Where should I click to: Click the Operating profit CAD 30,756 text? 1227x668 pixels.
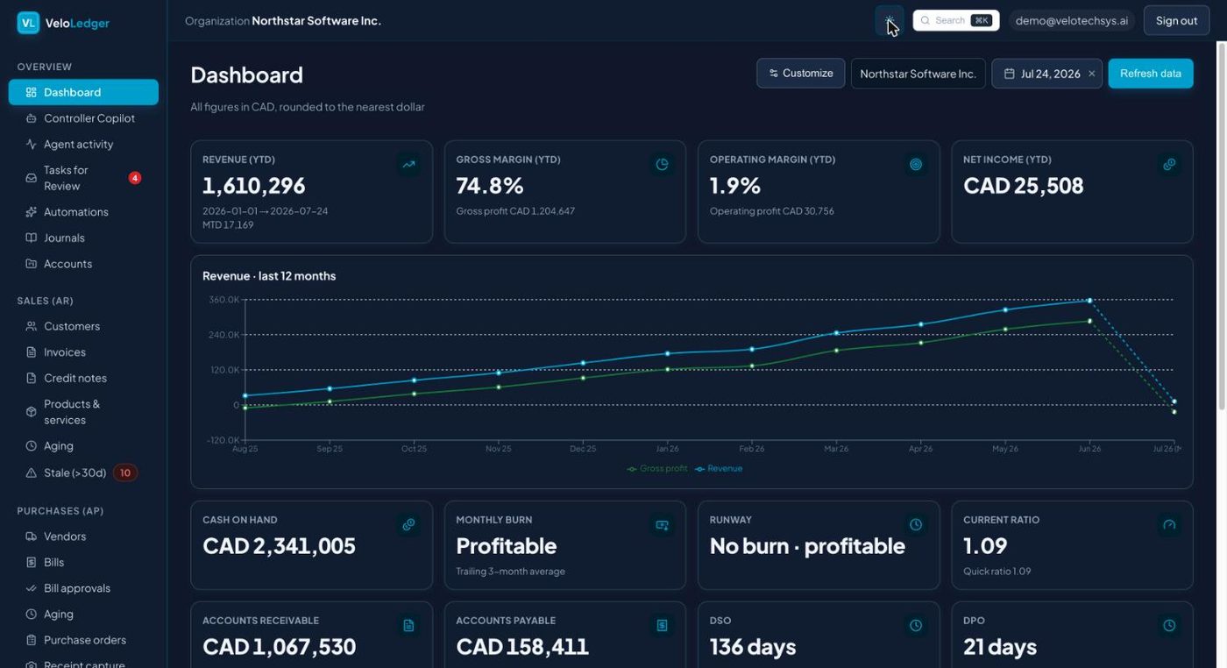click(x=773, y=211)
